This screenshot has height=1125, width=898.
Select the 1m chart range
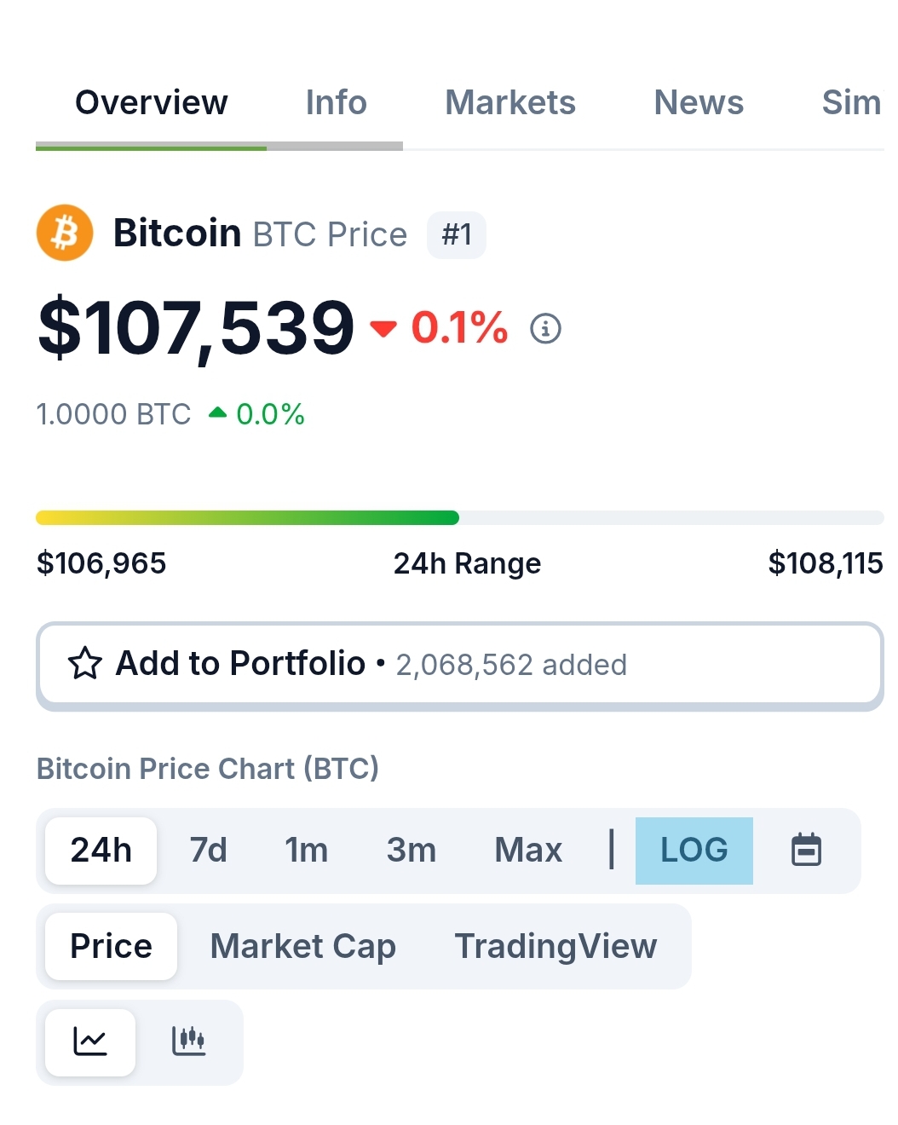(307, 851)
